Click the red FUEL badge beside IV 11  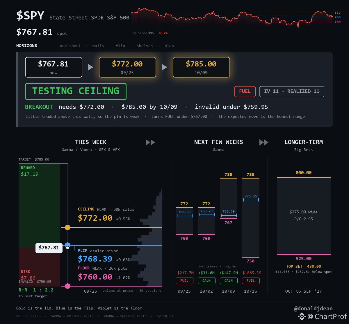[245, 91]
